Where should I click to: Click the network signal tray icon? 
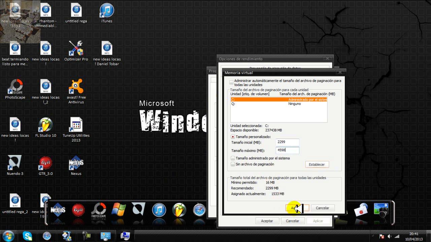tap(397, 236)
